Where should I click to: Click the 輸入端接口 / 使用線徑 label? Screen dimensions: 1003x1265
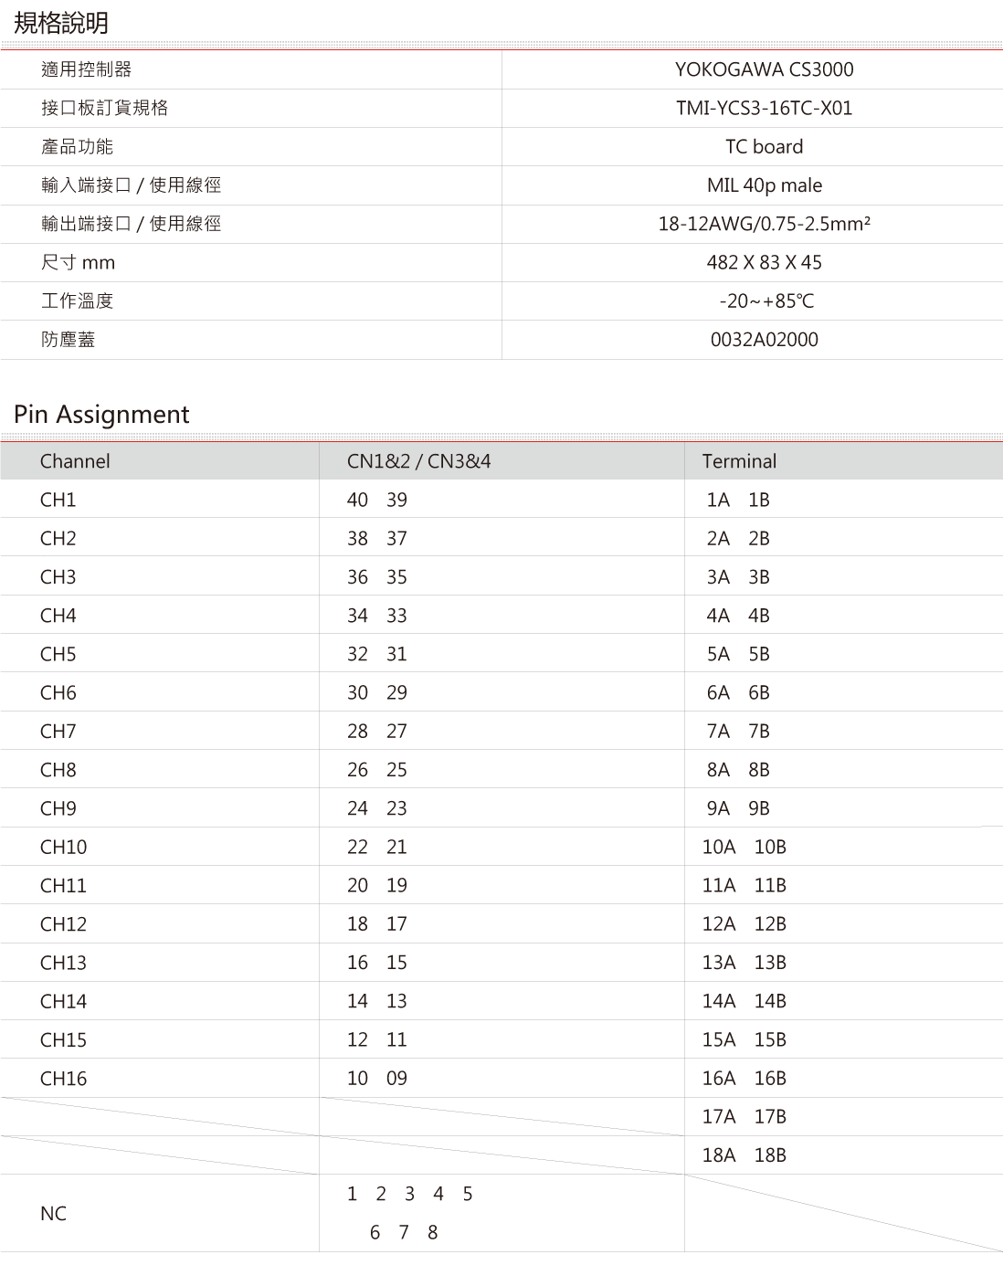click(x=131, y=185)
